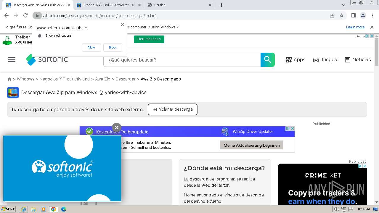Click the Softonic video player thumbnail
The height and width of the screenshot is (213, 379).
pos(62,168)
